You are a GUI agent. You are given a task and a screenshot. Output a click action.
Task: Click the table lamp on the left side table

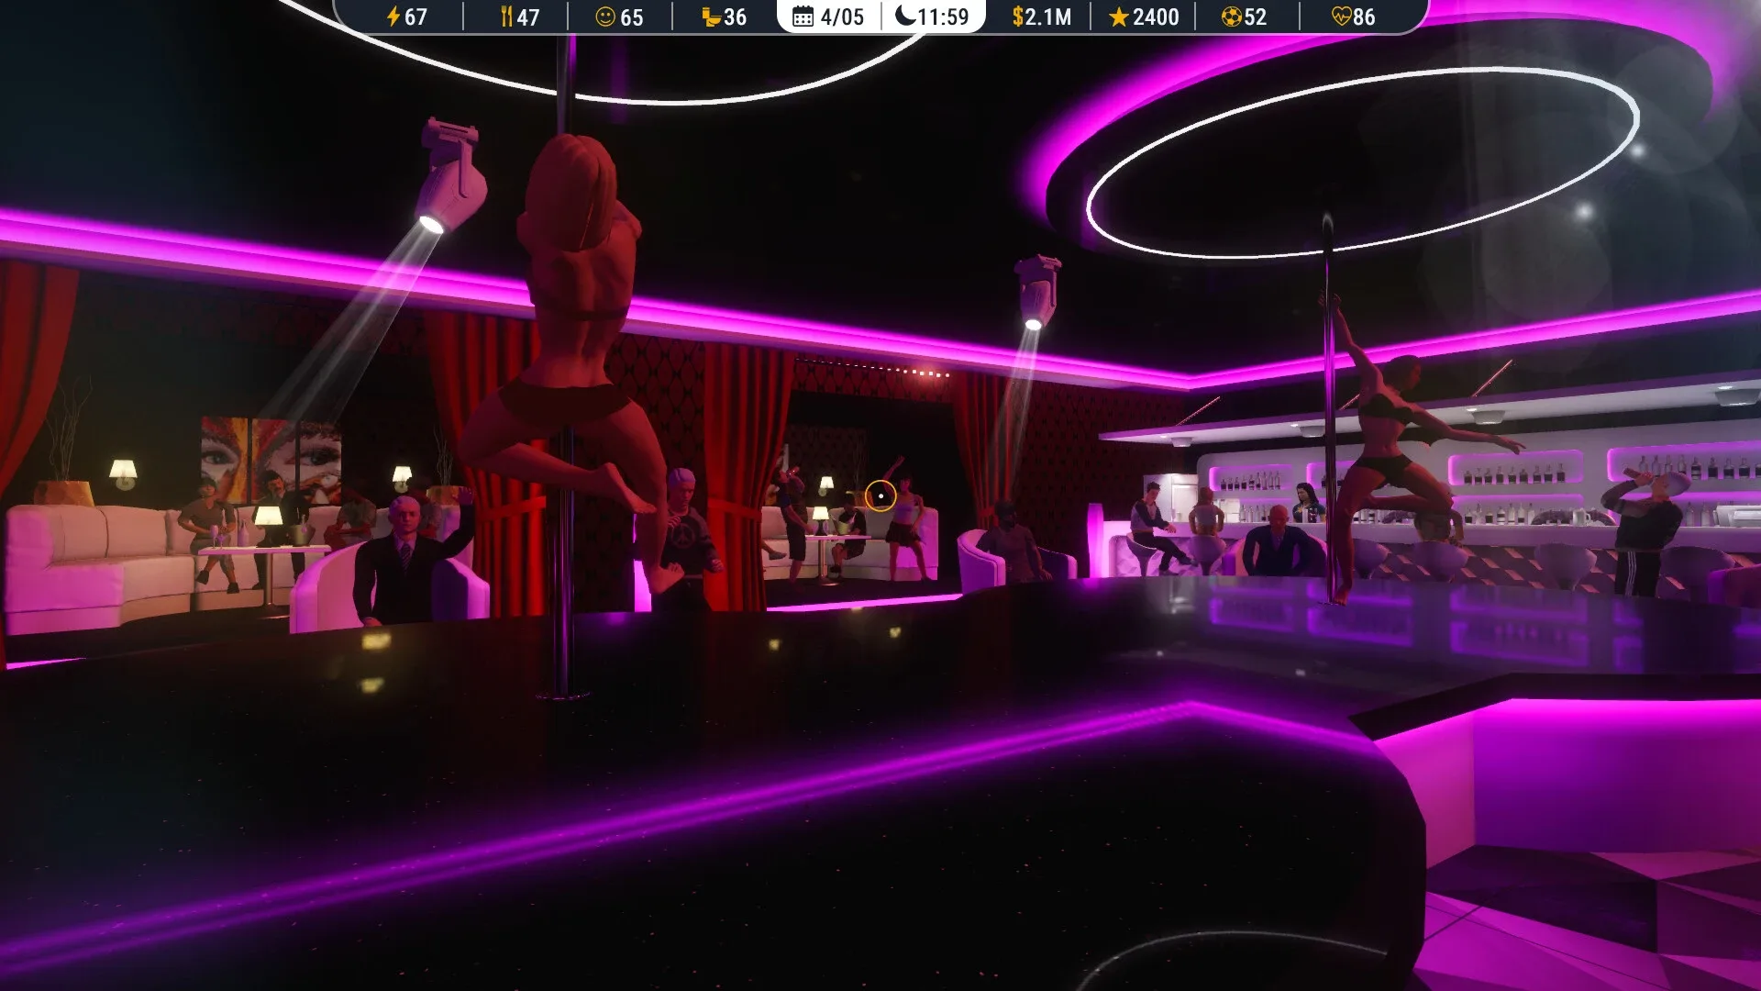coord(269,516)
